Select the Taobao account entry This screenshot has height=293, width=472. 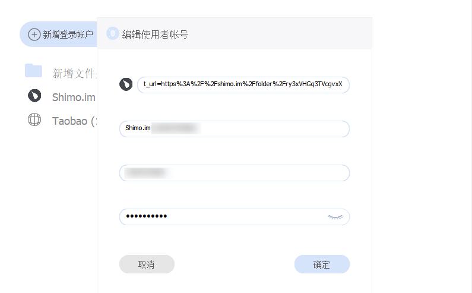74,121
